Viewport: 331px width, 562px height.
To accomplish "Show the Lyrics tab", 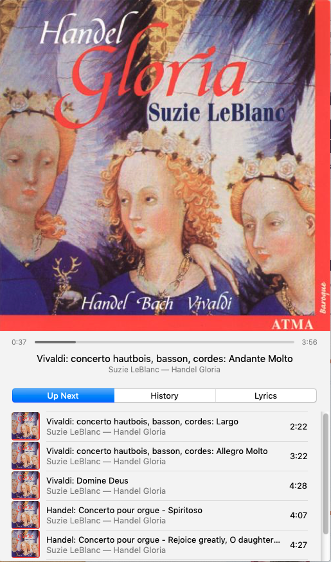I will (x=266, y=395).
